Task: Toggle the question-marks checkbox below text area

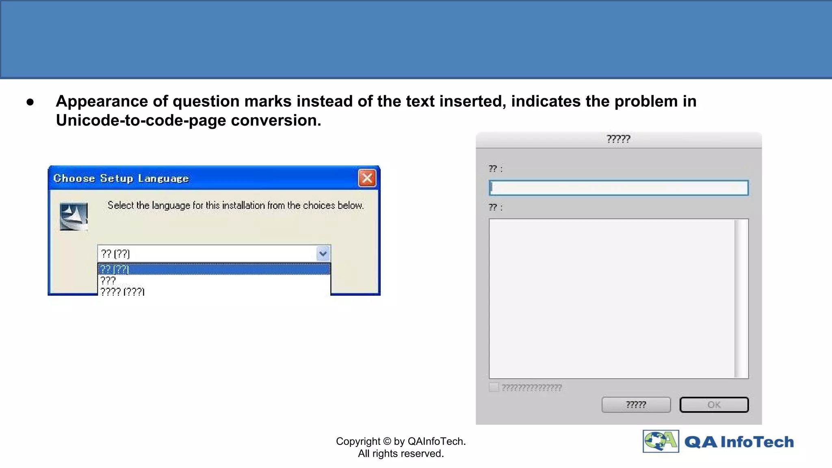Action: pos(494,387)
